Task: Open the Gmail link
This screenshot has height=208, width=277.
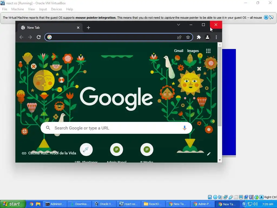Action: click(179, 51)
